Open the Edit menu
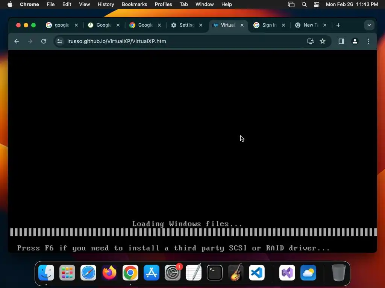Screen dimensions: 385x288 (67, 4)
